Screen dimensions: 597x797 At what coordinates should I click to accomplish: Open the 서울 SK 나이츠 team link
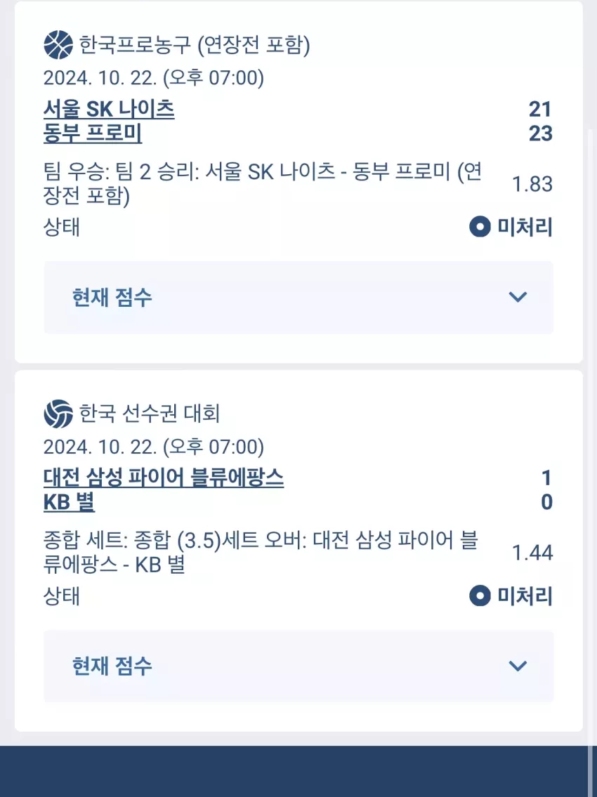pyautogui.click(x=109, y=109)
